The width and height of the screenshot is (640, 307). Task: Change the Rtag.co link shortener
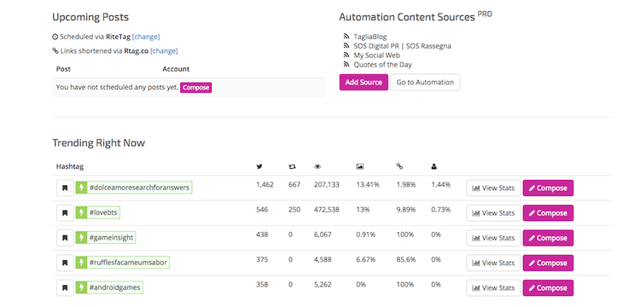[164, 51]
